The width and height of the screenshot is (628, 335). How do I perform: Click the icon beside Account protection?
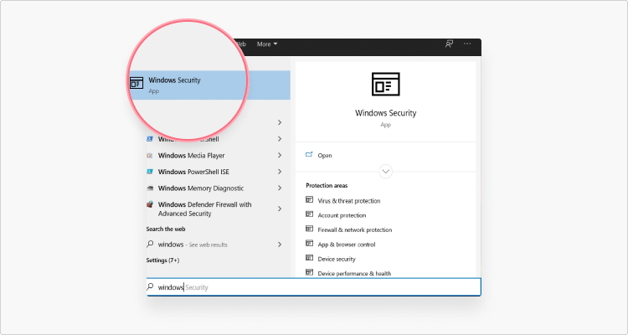point(309,214)
